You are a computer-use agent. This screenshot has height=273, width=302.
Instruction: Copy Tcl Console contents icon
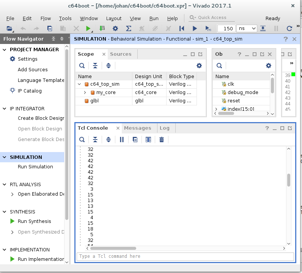click(135, 140)
